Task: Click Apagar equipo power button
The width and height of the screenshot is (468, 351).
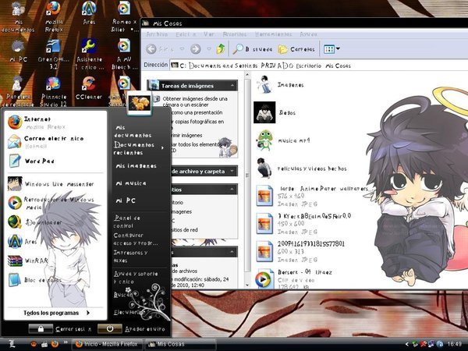Action: point(132,329)
